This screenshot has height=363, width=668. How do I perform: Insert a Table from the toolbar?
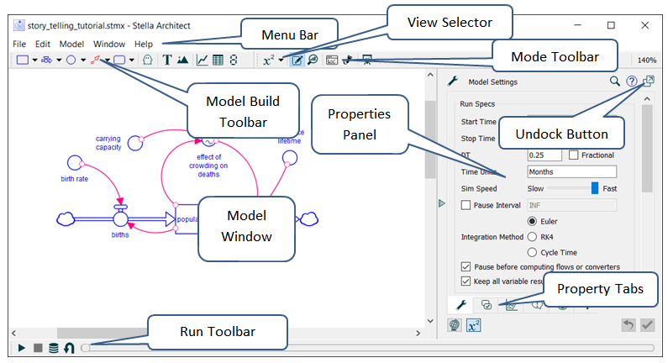pos(218,60)
